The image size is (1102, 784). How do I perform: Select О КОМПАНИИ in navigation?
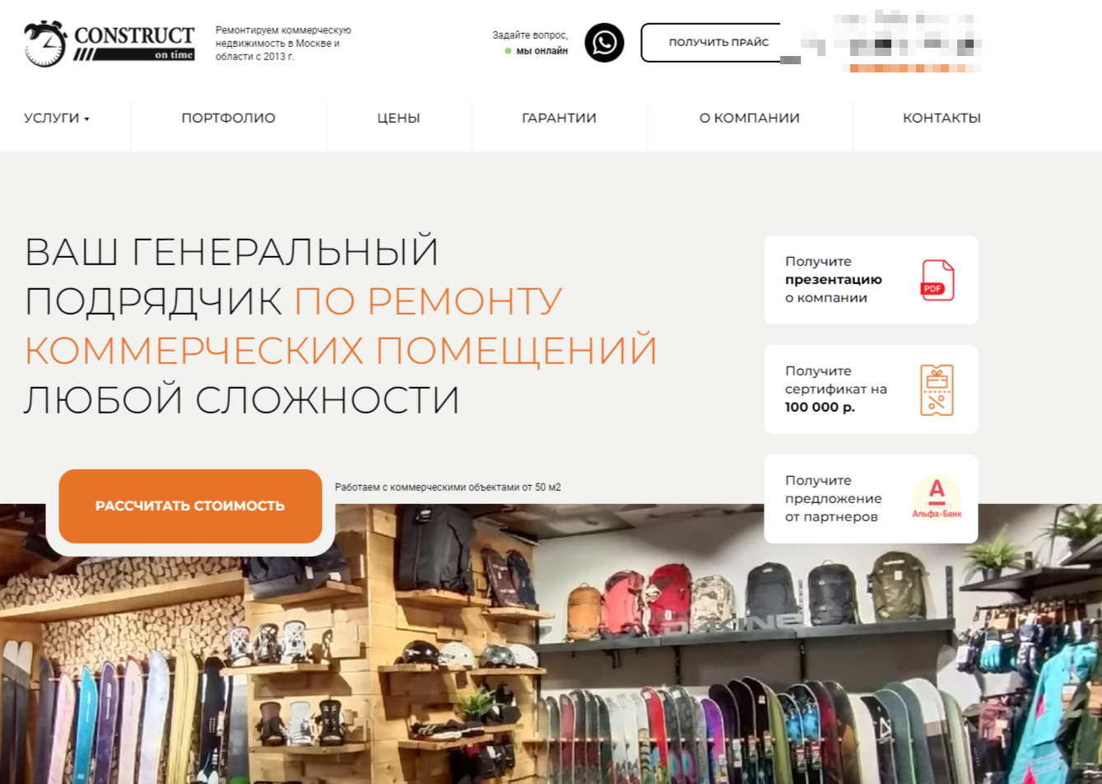pos(749,118)
